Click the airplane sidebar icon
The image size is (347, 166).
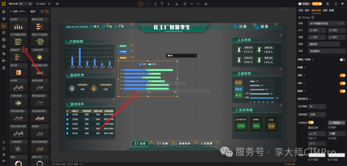pos(4,61)
